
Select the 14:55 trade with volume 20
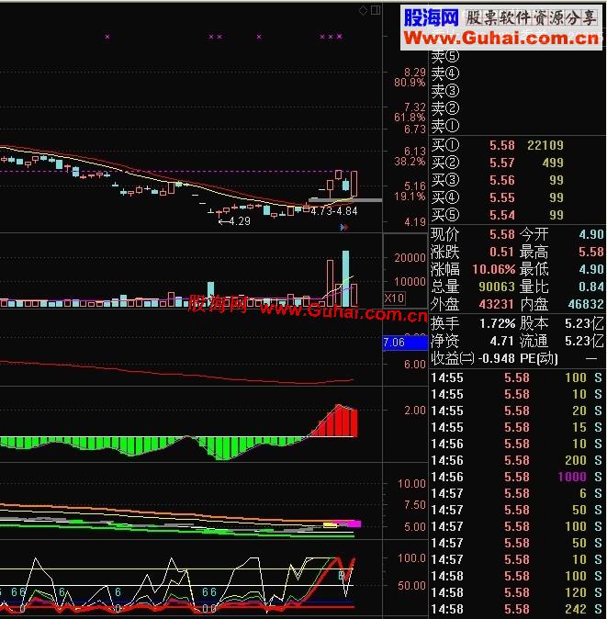[x=517, y=411]
